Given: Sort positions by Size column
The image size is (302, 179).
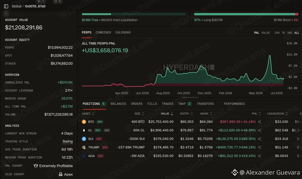Looking at the screenshot, I should (x=139, y=114).
